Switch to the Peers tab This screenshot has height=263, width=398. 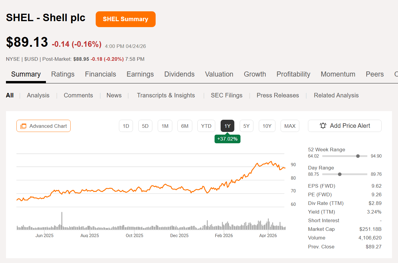[x=374, y=74]
